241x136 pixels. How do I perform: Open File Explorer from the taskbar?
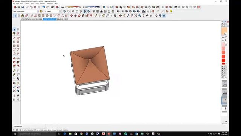click(70, 134)
